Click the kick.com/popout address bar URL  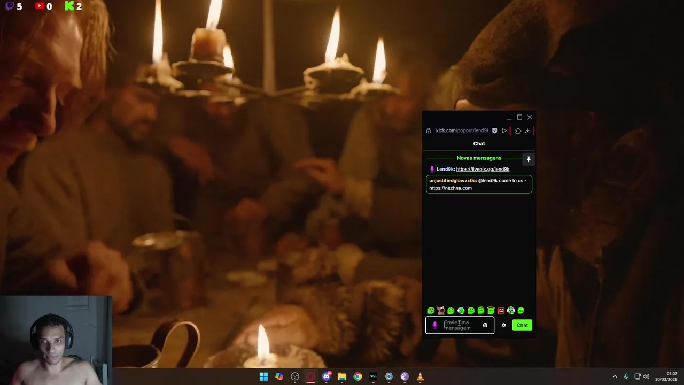pyautogui.click(x=462, y=130)
